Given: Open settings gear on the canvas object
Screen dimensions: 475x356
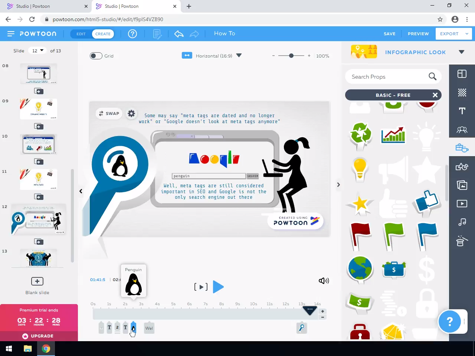Looking at the screenshot, I should (x=131, y=113).
